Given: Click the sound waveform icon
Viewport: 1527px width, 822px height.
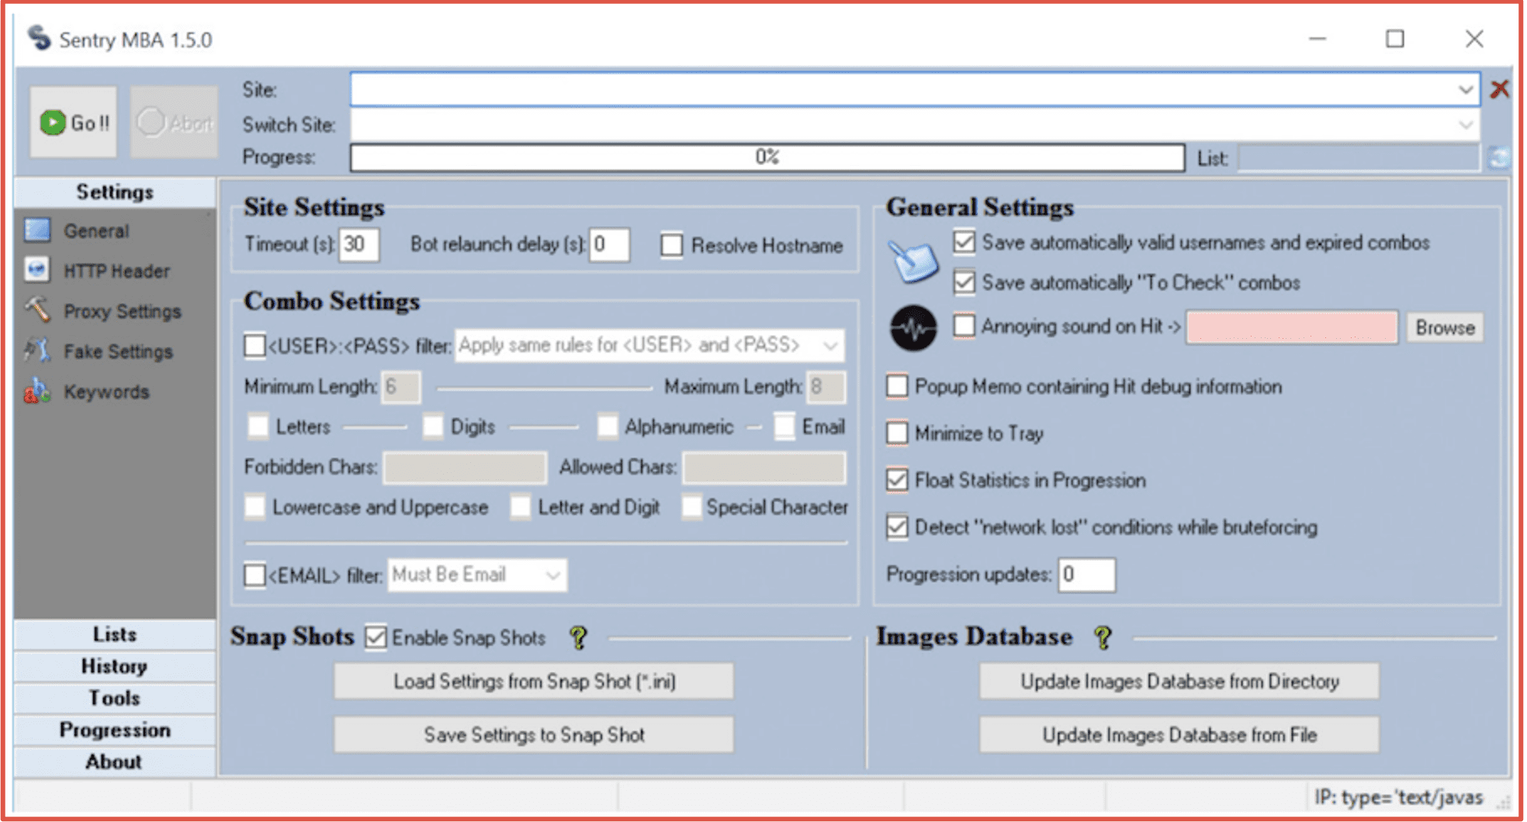Looking at the screenshot, I should pos(913,328).
